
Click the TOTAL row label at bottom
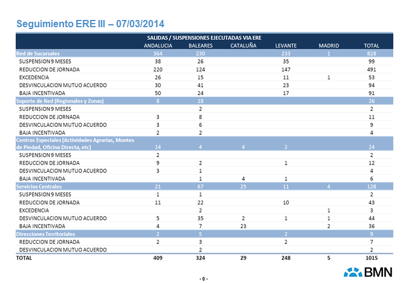25,257
